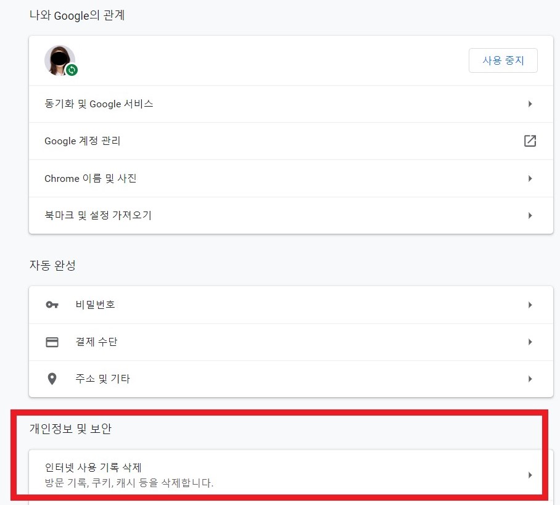
Task: Open the 인터넷 사용 기록 삭제 label
Action: (x=93, y=467)
